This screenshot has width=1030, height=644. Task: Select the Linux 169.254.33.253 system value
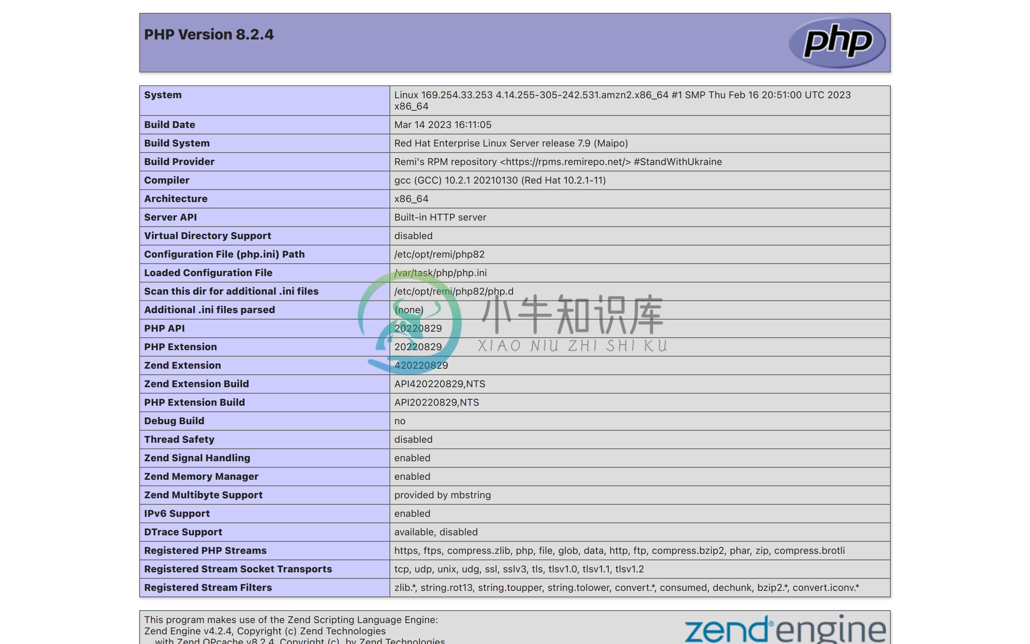click(622, 101)
